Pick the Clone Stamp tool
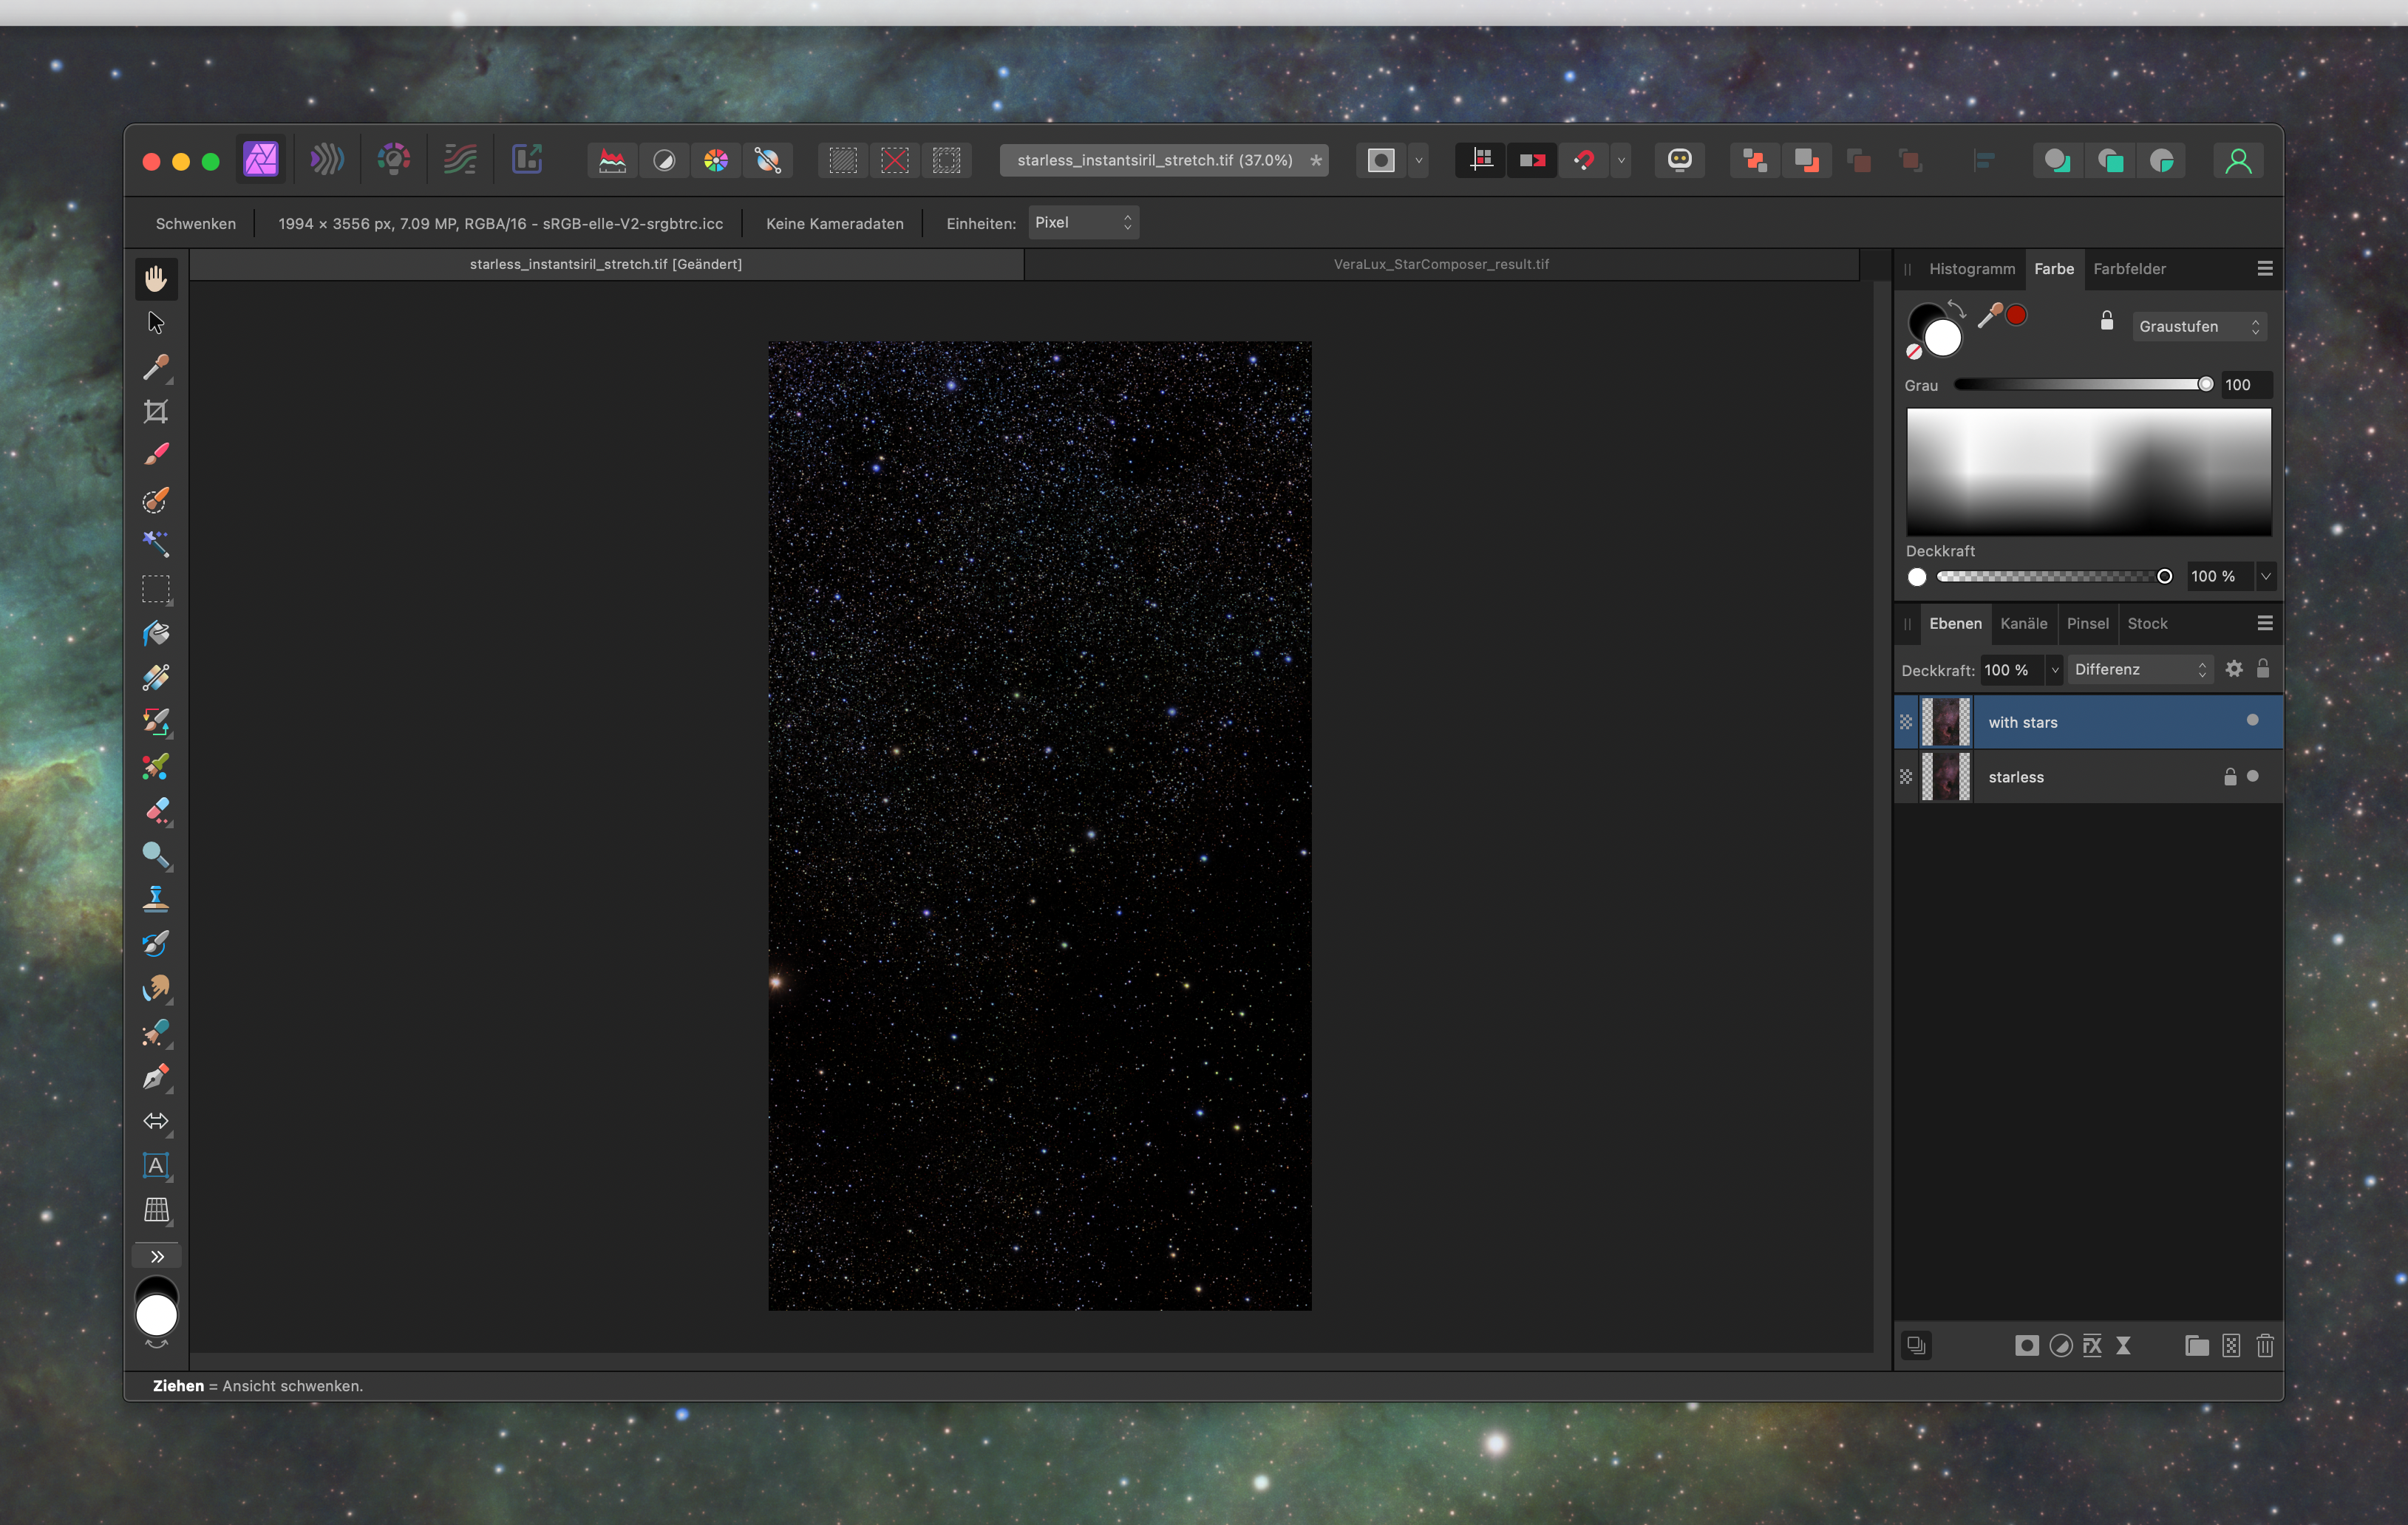2408x1525 pixels. point(156,899)
